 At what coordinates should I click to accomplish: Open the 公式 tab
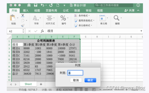pos(66,10)
